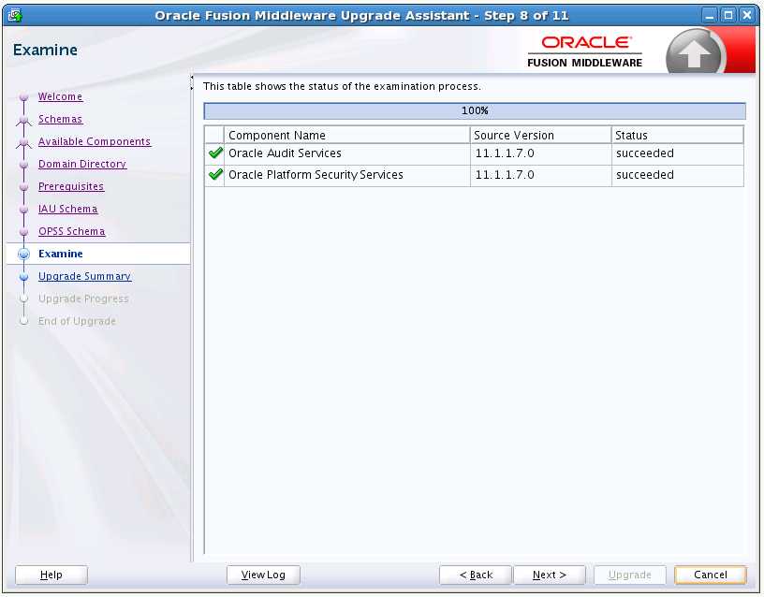Click the Examine step bullet in the sidebar
The width and height of the screenshot is (764, 597).
[x=23, y=254]
